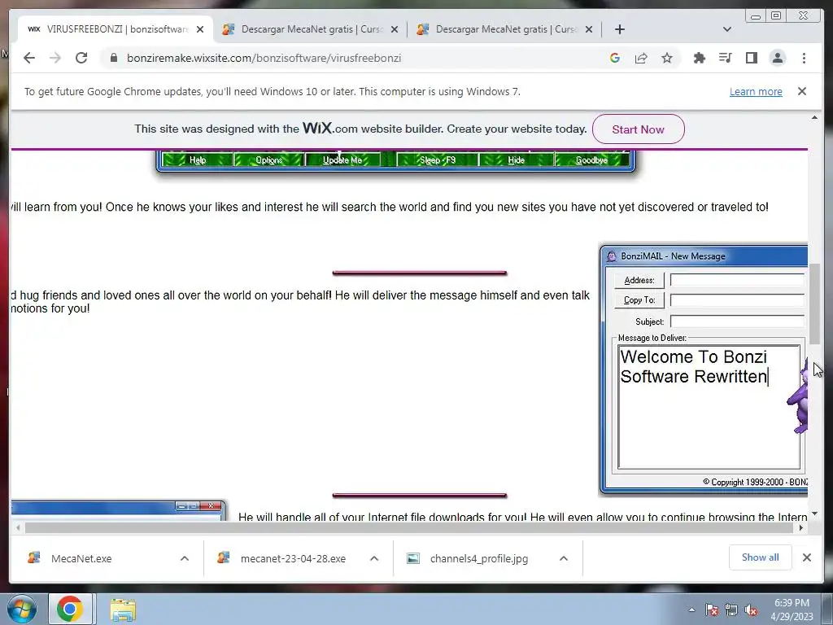Close the downloads bar

tap(806, 557)
